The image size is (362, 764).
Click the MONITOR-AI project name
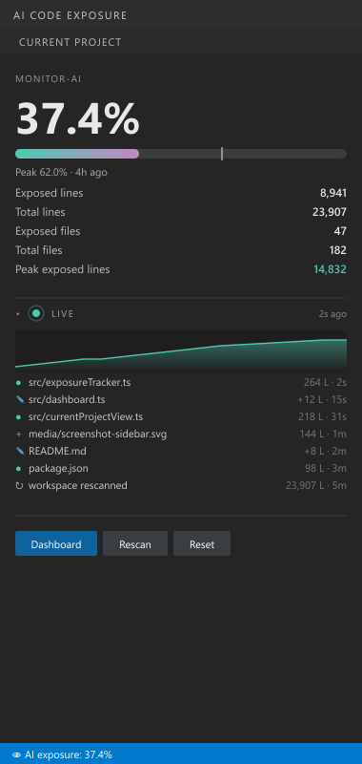48,79
